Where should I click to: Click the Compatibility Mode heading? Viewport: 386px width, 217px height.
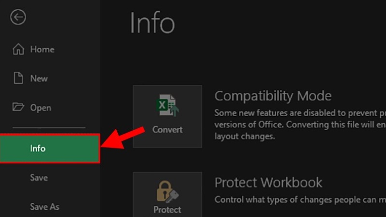click(x=273, y=95)
